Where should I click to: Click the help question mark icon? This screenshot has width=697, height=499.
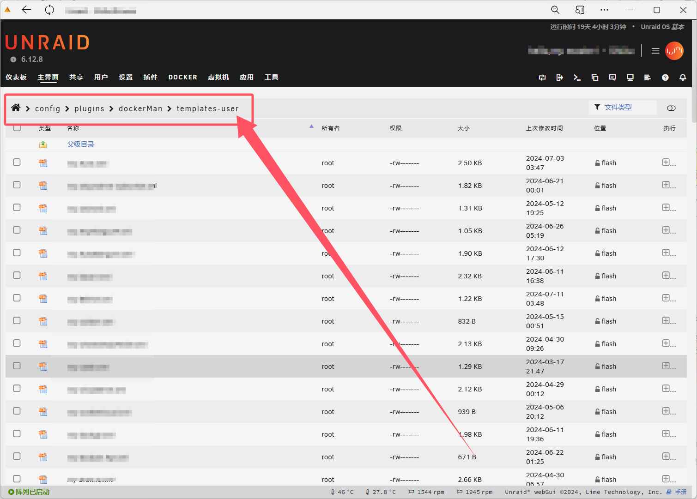(x=665, y=78)
